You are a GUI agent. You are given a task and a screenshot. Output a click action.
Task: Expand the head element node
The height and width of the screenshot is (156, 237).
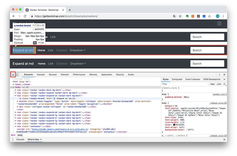click(13, 84)
